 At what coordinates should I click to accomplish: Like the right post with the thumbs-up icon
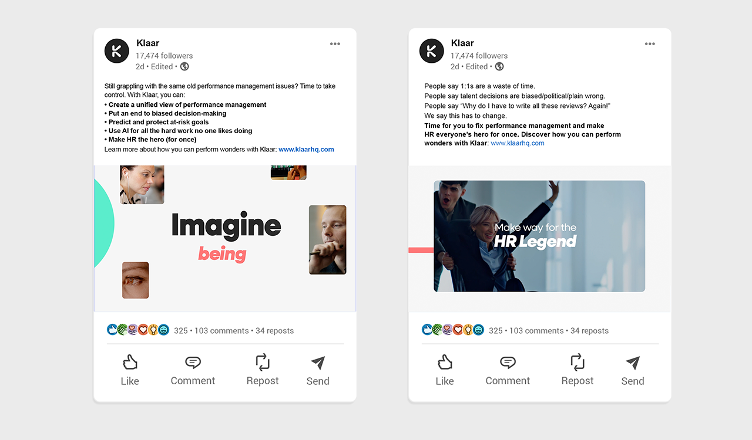445,362
